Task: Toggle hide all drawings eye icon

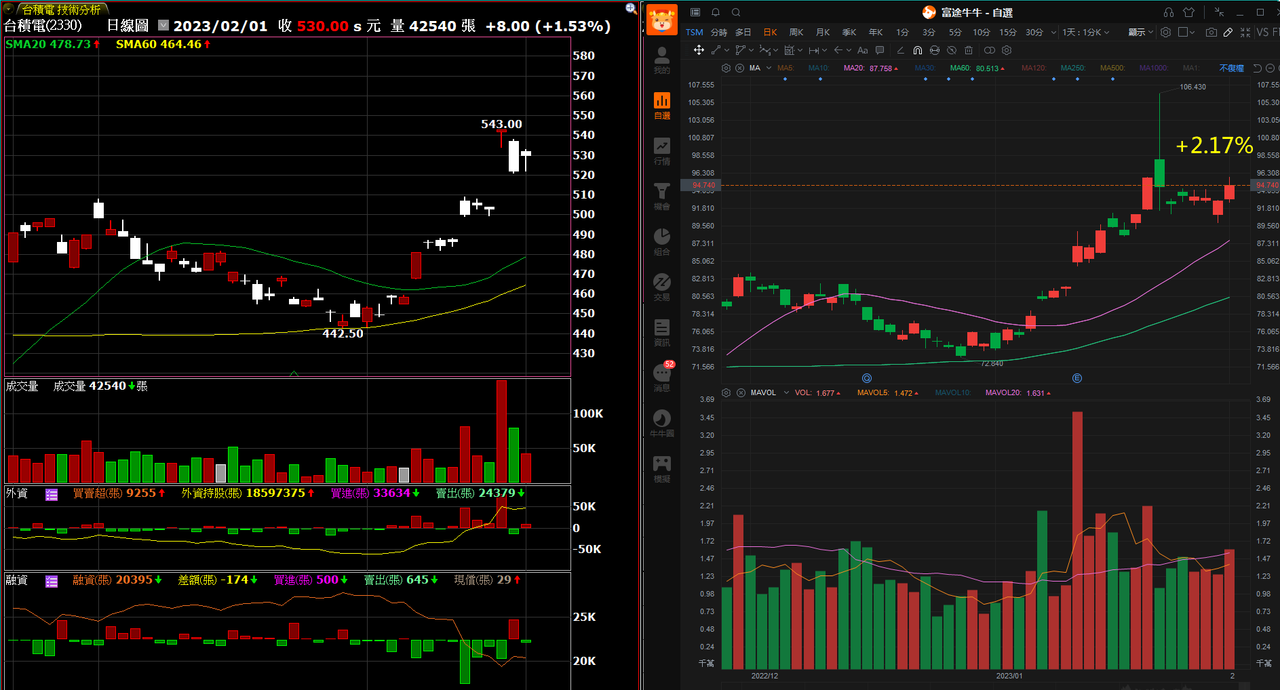Action: [952, 50]
